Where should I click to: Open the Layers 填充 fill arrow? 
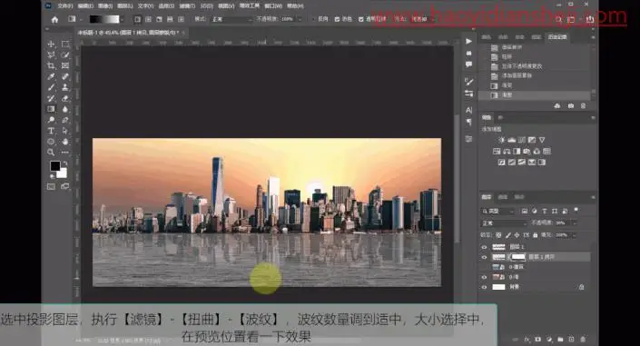[575, 235]
